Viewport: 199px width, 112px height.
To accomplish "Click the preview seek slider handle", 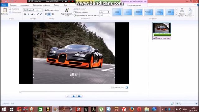I will click(20, 92).
